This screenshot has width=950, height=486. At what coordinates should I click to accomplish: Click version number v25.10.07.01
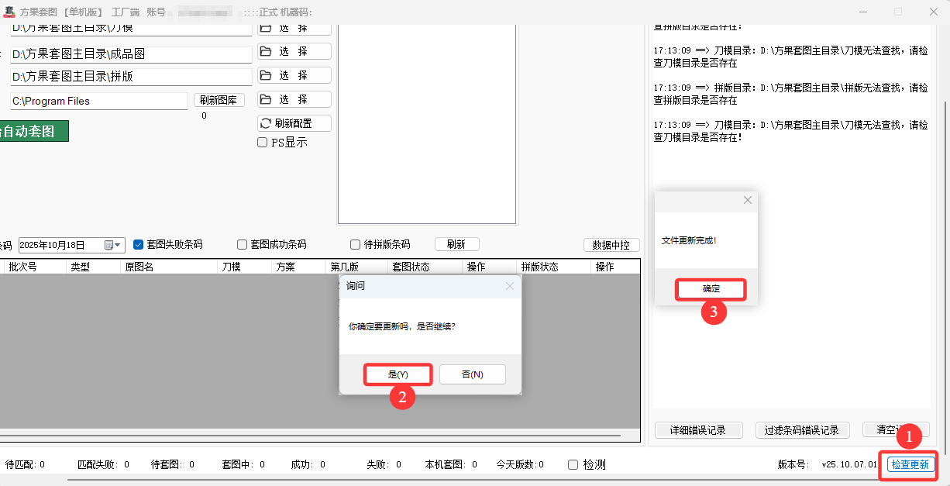(x=849, y=465)
